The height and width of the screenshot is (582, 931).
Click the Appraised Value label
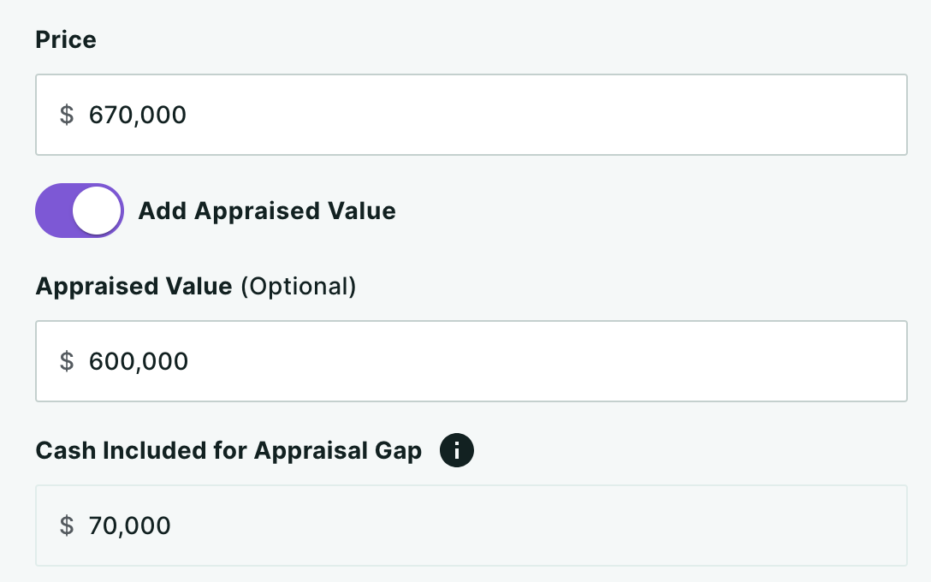(x=133, y=286)
